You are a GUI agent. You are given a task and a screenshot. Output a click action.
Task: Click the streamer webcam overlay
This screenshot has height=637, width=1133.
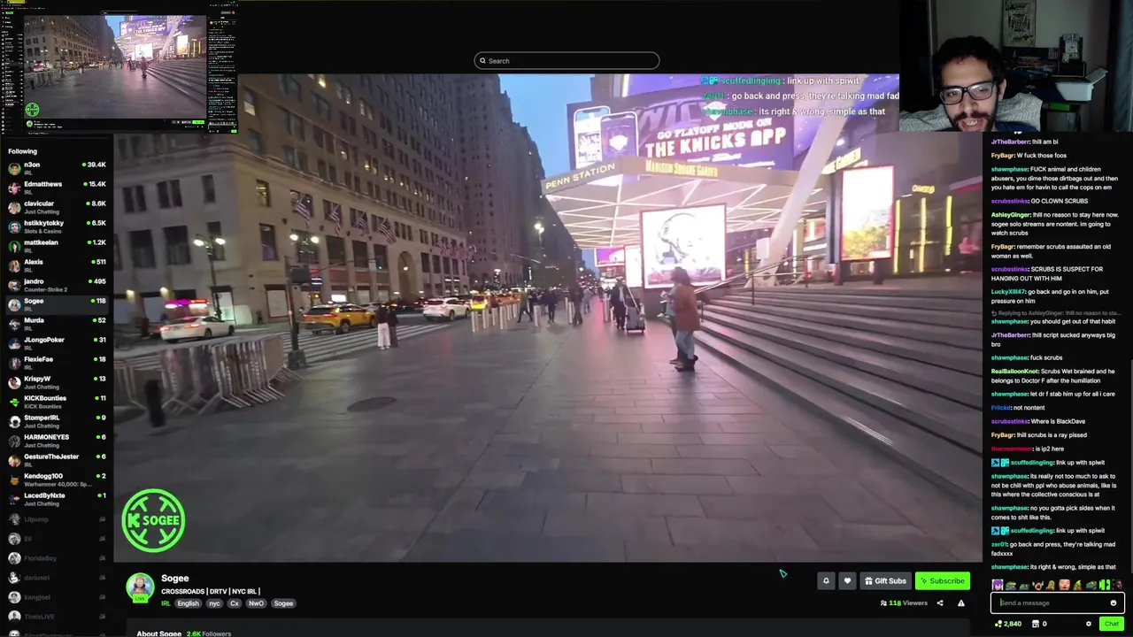[x=1016, y=66]
